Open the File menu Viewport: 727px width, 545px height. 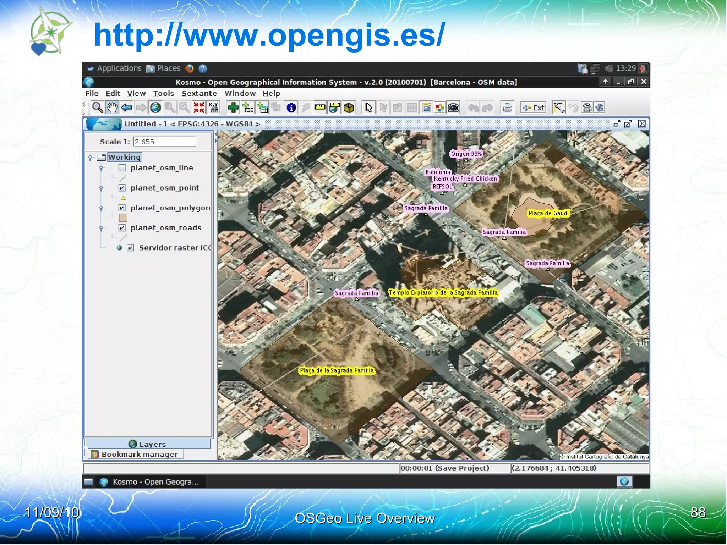[92, 93]
